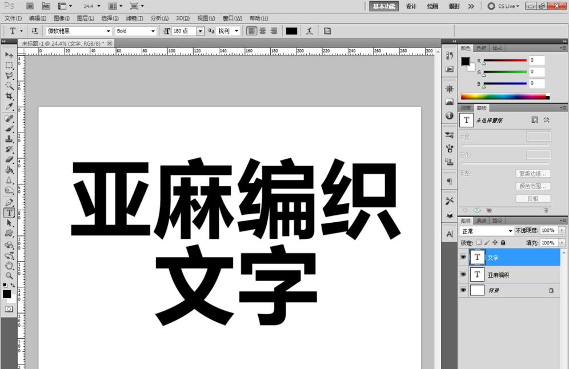The image size is (569, 369).
Task: Click the 反相 button in the adjustments panel
Action: tap(532, 198)
